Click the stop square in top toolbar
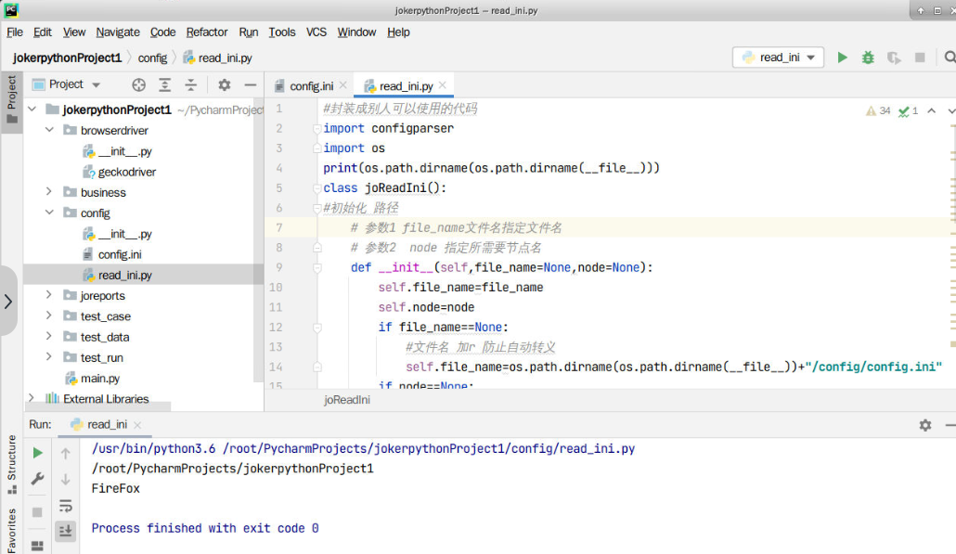This screenshot has height=554, width=956. [920, 58]
